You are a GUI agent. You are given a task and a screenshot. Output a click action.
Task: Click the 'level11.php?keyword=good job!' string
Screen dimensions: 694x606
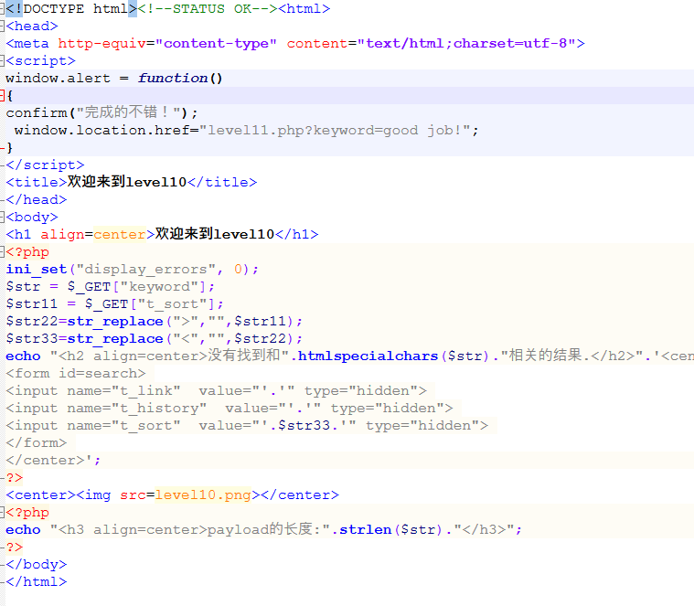pyautogui.click(x=335, y=131)
